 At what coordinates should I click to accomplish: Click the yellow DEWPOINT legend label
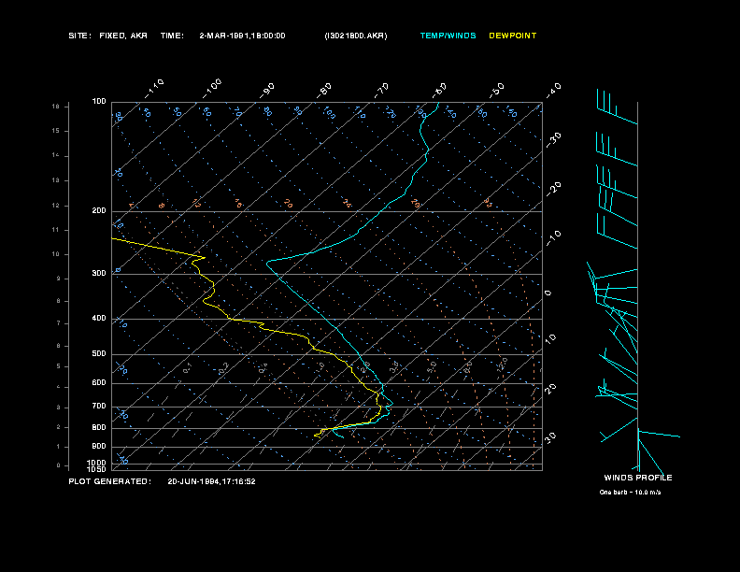pyautogui.click(x=513, y=36)
